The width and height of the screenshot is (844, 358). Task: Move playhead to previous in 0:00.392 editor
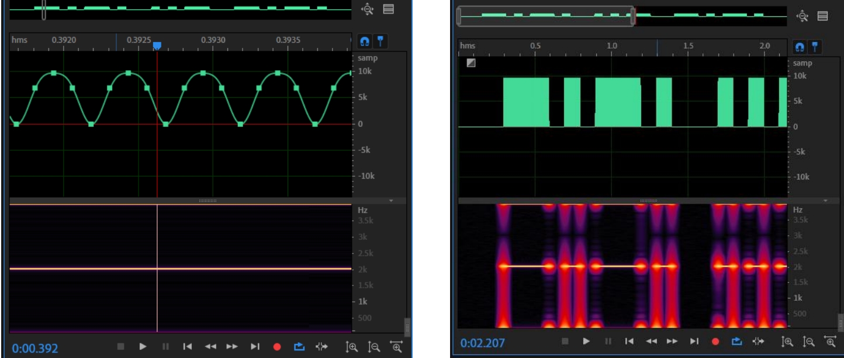(188, 347)
